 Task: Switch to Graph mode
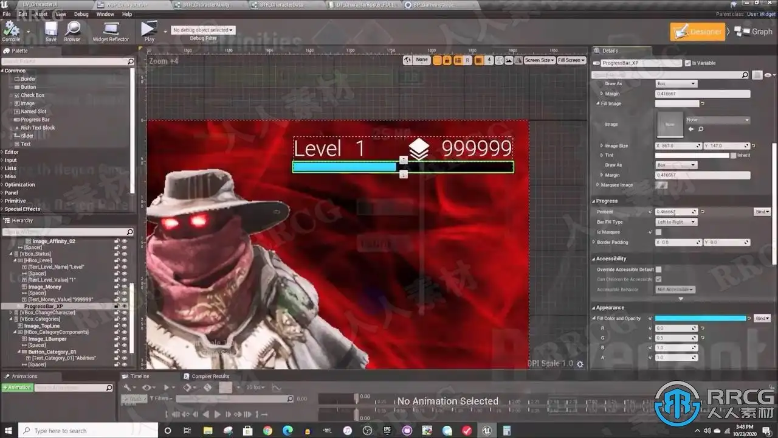pos(755,32)
